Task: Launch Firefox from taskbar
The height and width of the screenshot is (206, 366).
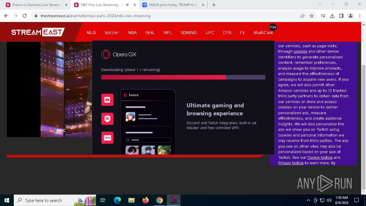Action: point(145,200)
